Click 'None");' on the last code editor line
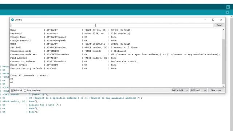This screenshot has width=233, height=131. click(x=34, y=112)
